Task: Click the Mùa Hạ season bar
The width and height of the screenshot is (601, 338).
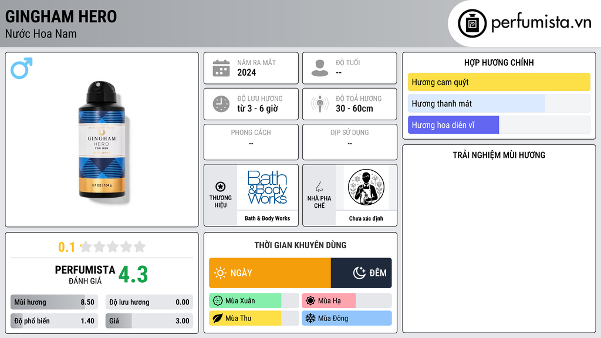Action: (x=347, y=301)
